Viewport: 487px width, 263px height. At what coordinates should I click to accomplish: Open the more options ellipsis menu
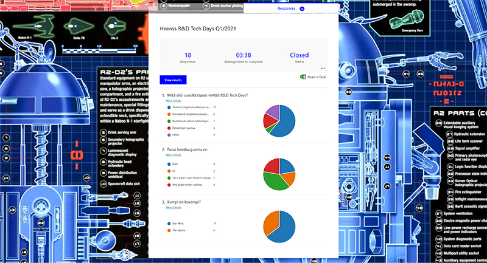323,68
